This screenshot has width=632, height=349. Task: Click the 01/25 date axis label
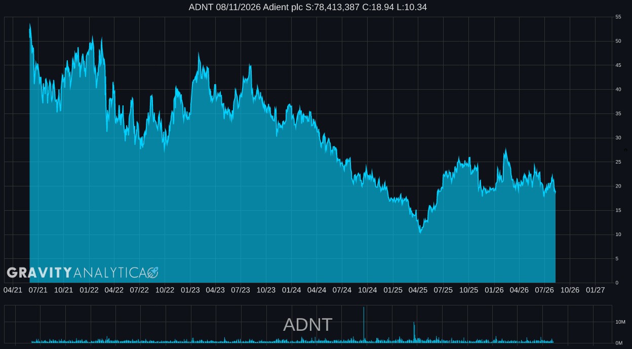point(392,290)
